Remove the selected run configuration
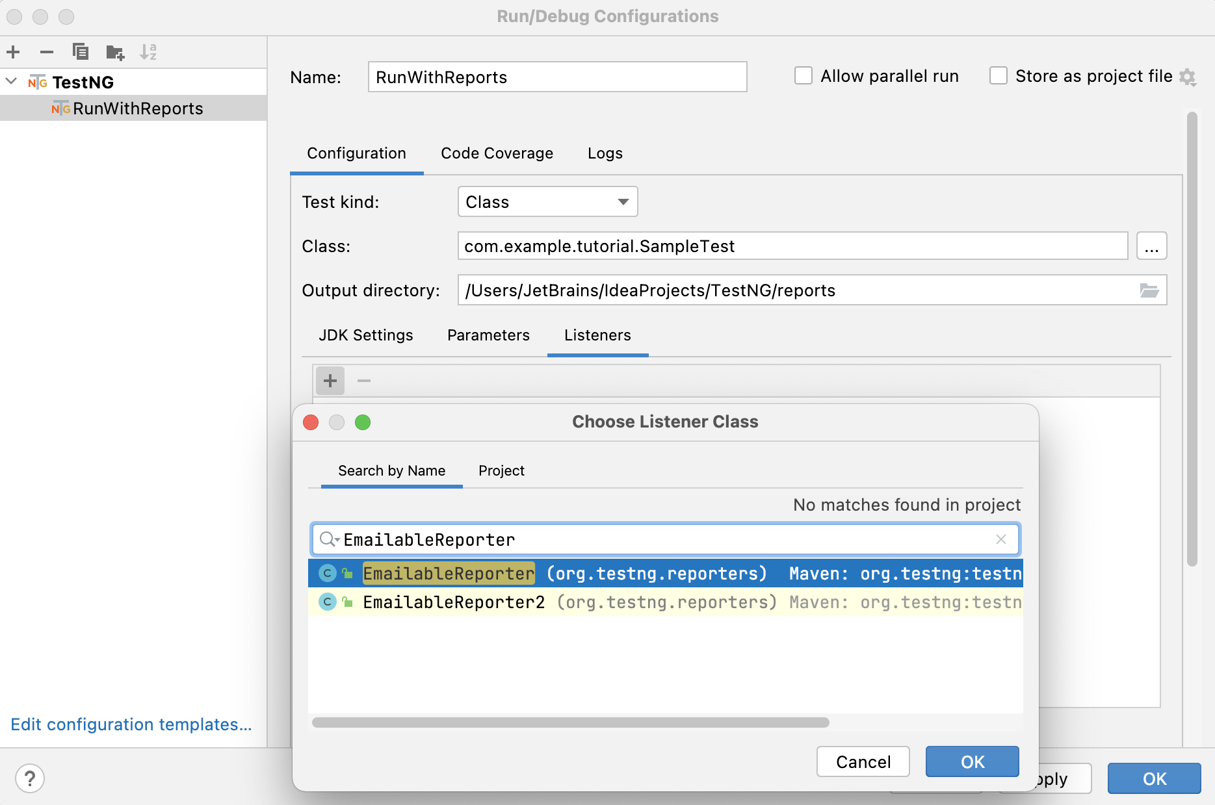The width and height of the screenshot is (1215, 805). (47, 52)
